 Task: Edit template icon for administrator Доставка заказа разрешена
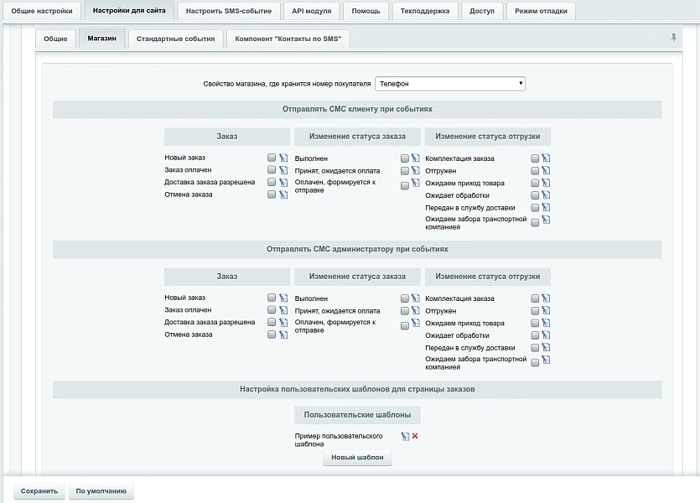283,322
